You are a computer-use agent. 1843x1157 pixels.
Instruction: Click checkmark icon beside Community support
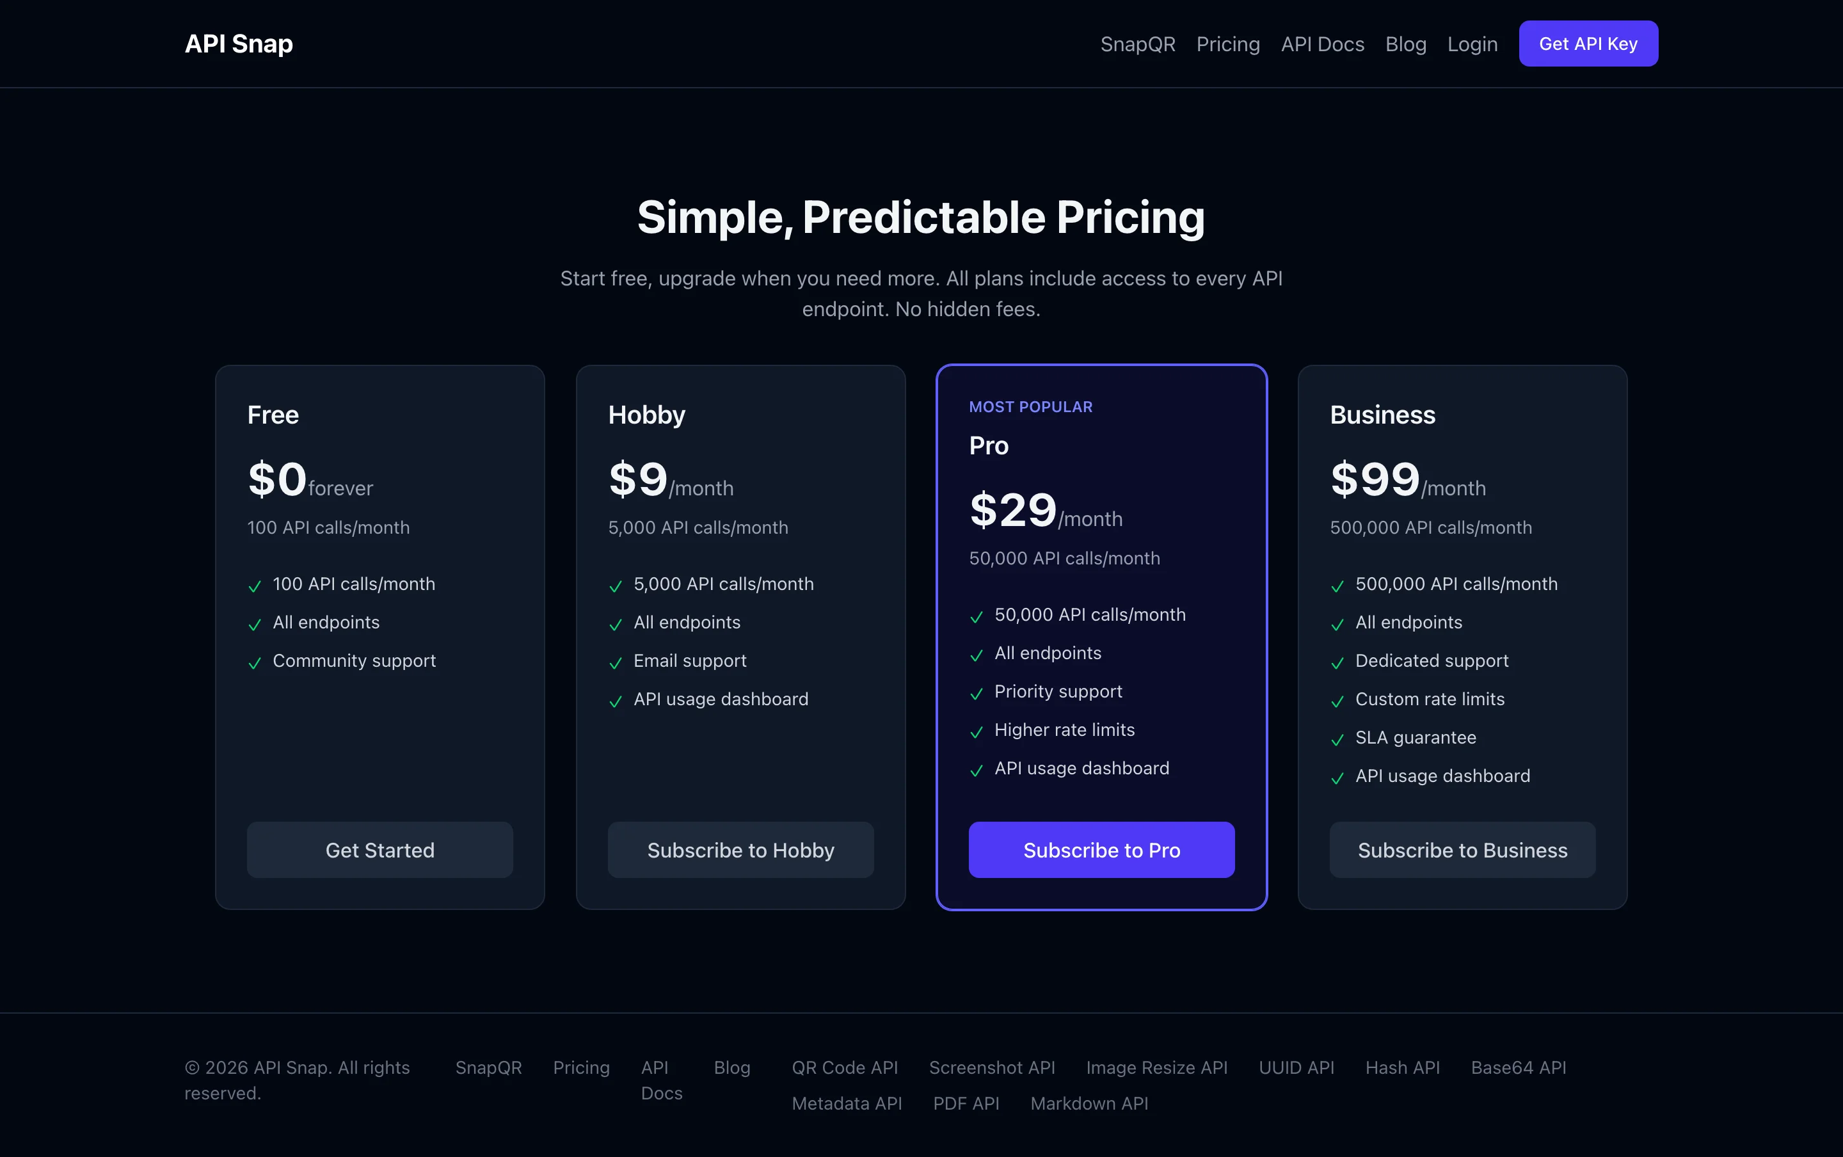255,663
